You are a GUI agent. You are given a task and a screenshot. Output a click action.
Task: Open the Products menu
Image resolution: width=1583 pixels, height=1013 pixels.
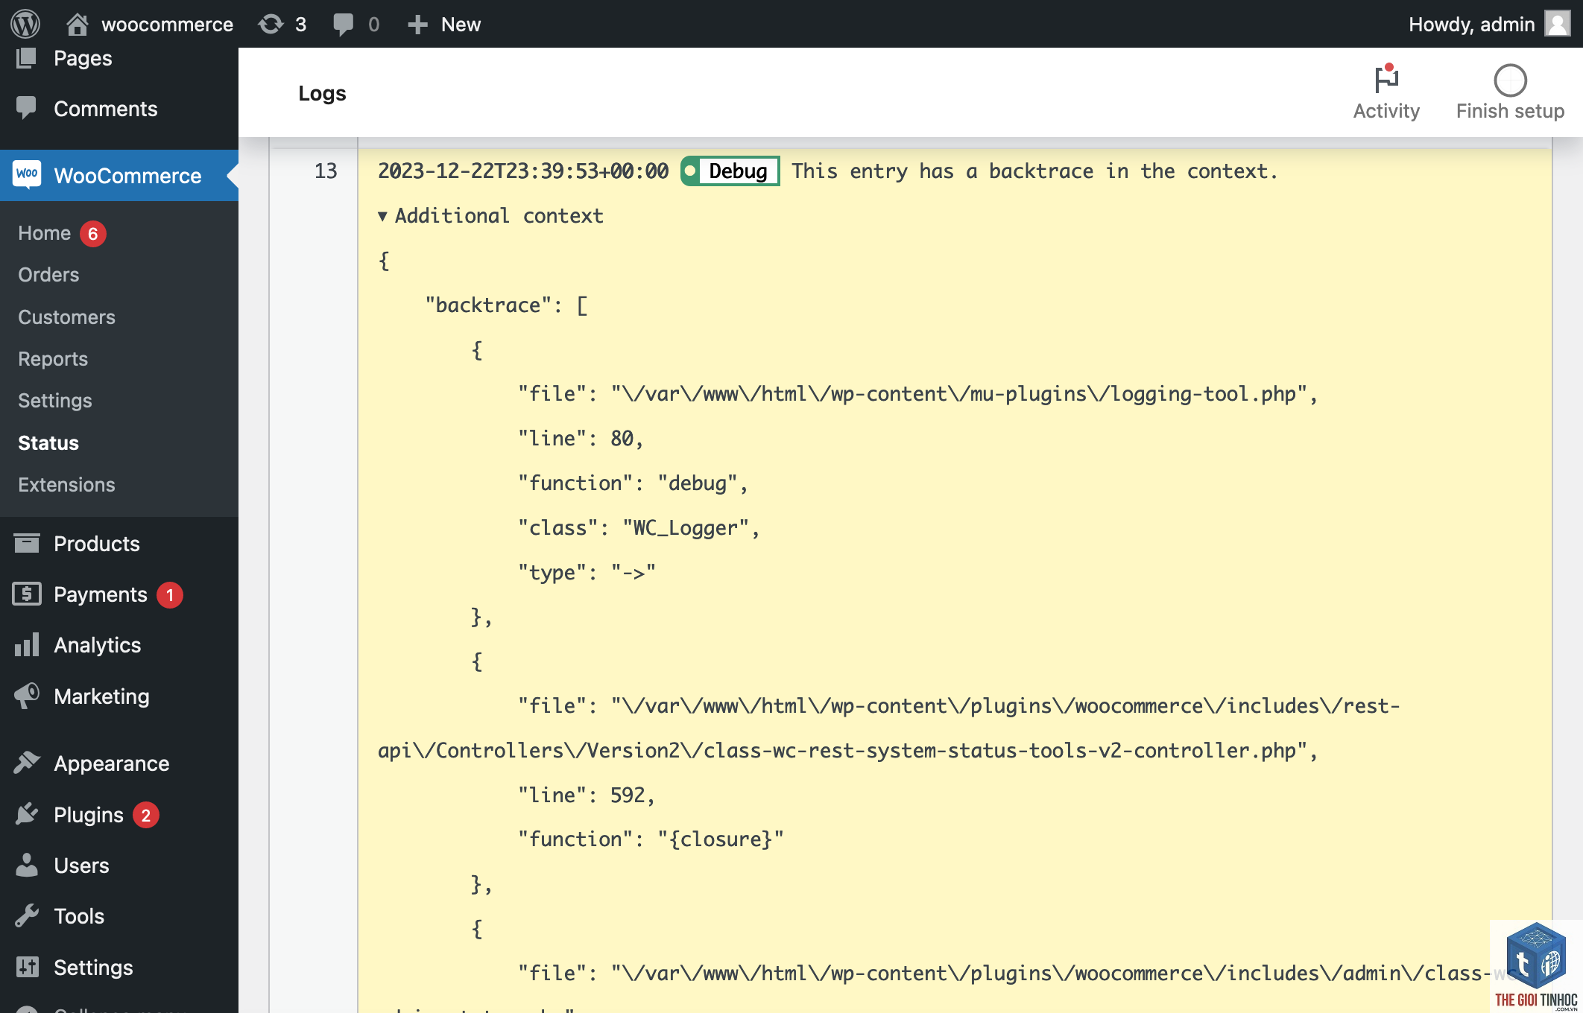[x=97, y=544]
